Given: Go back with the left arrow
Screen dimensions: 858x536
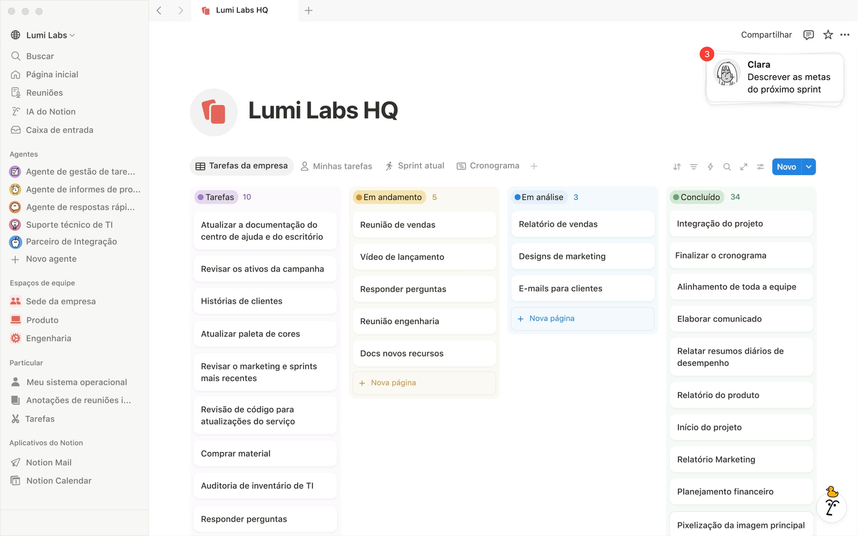Looking at the screenshot, I should click(x=159, y=10).
